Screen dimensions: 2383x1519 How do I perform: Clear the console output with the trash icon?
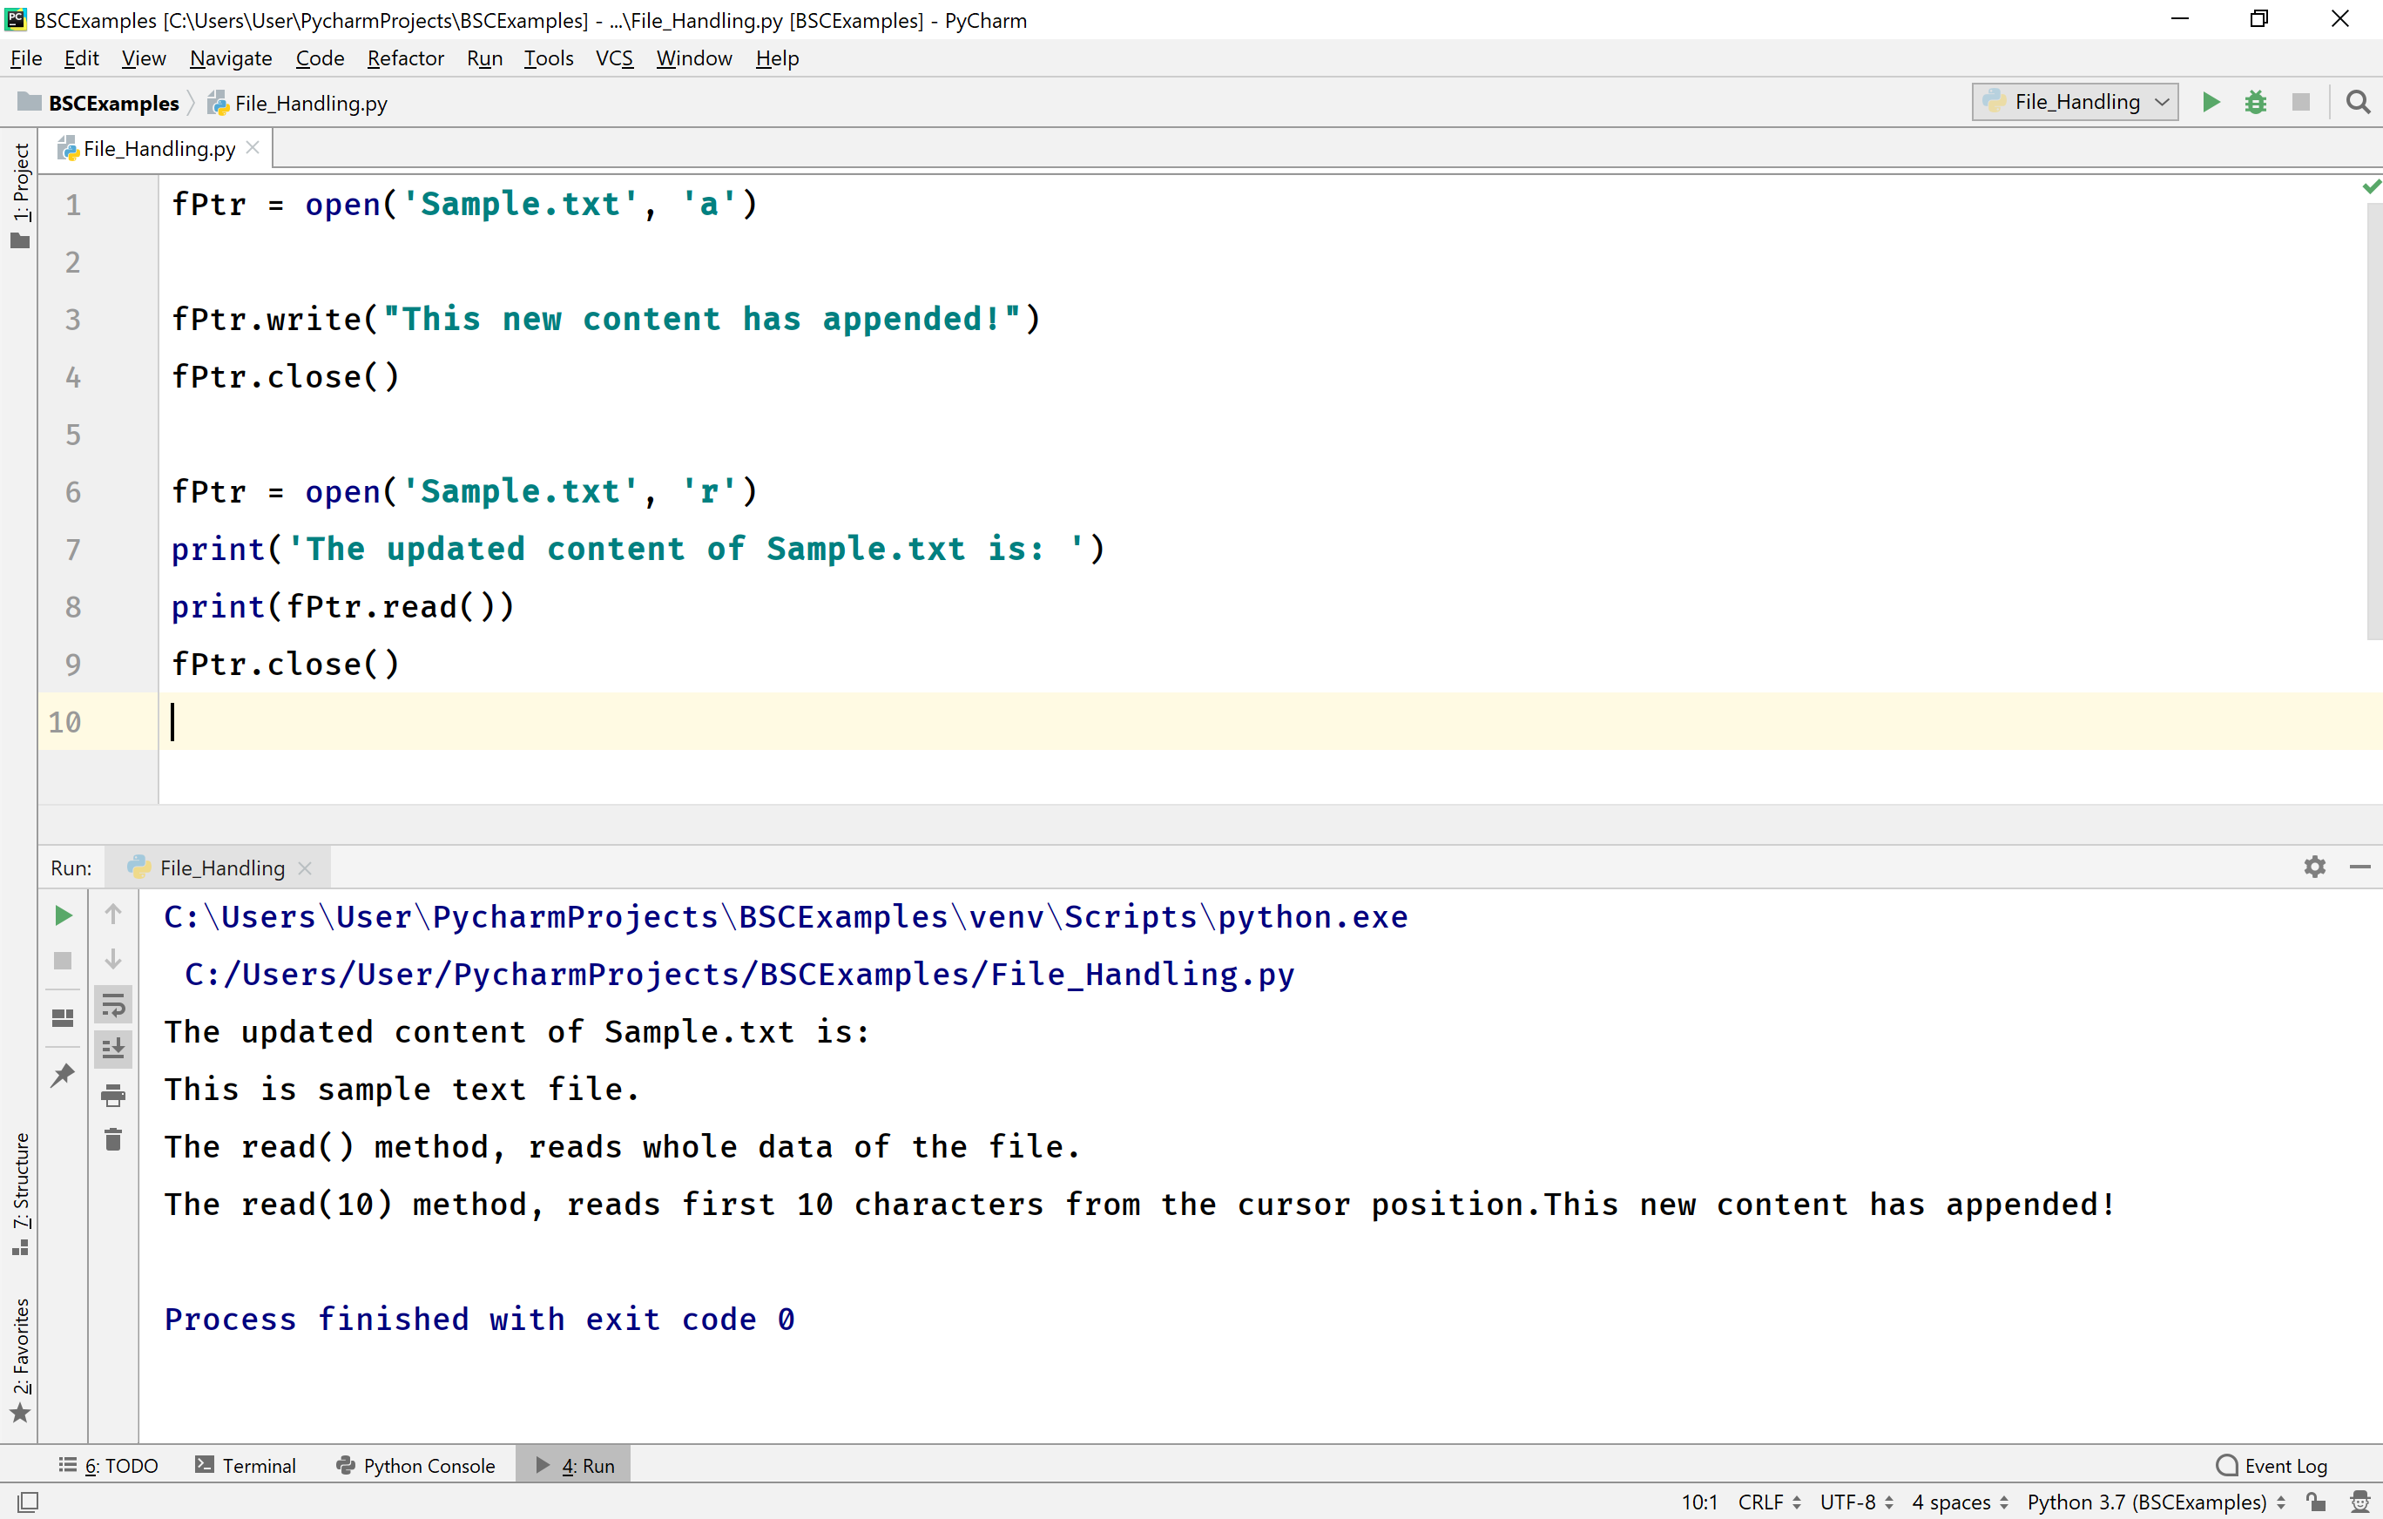[113, 1139]
